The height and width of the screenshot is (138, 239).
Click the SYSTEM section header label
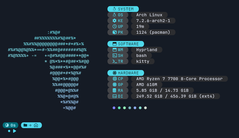click(126, 9)
